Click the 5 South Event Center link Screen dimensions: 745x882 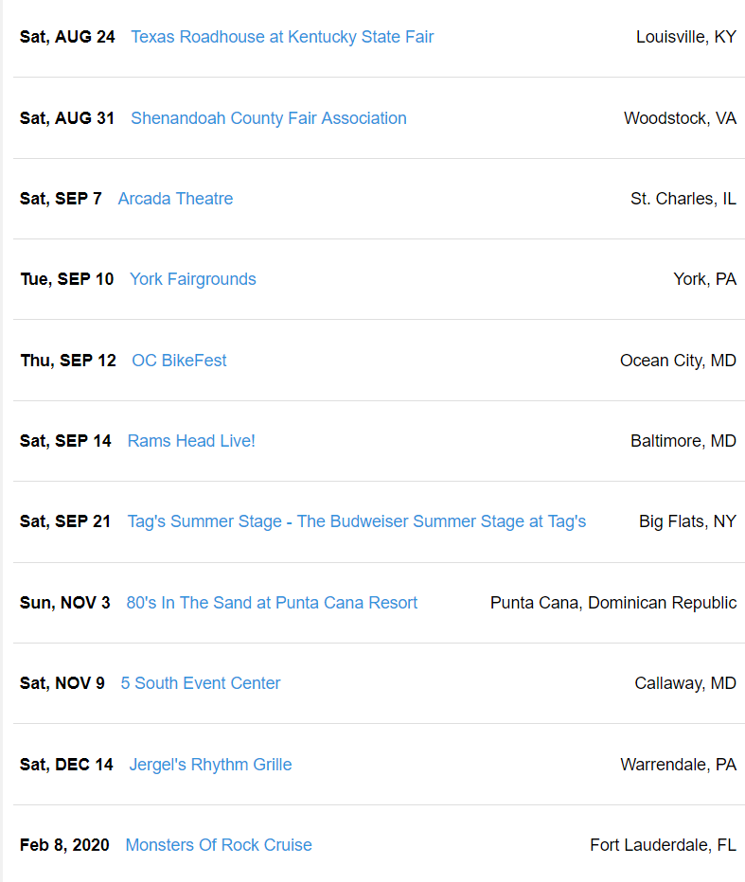201,683
